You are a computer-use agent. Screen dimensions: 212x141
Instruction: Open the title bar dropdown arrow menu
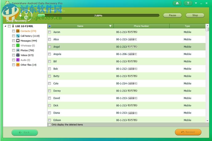[x=196, y=3]
